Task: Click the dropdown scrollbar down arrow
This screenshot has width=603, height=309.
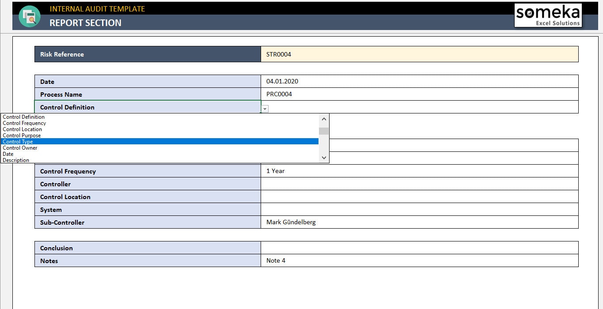Action: point(324,157)
